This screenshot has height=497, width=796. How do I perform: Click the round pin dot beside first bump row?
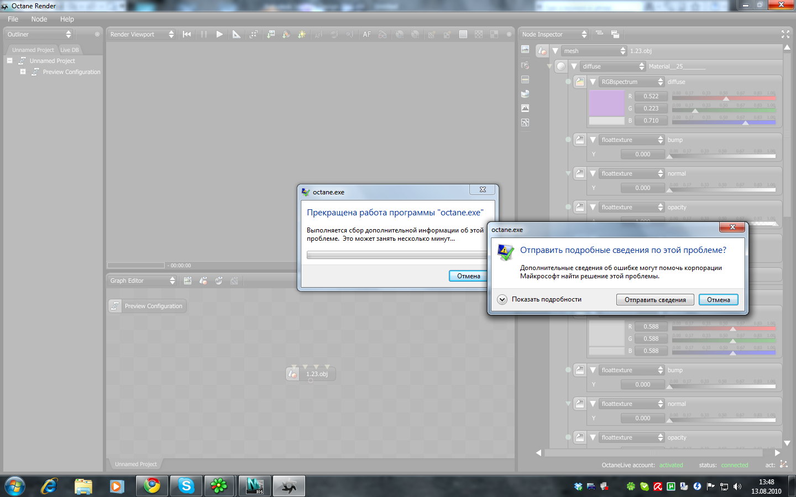(568, 140)
